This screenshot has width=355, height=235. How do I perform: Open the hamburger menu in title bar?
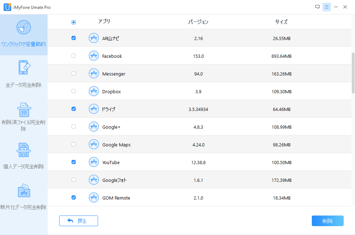pos(326,7)
